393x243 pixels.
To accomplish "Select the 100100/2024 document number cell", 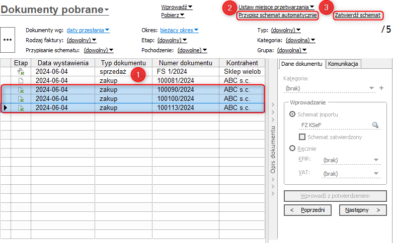I will 186,99.
